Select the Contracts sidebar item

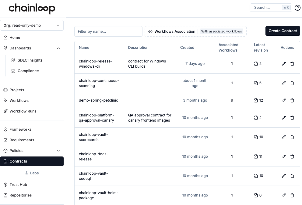[32, 161]
